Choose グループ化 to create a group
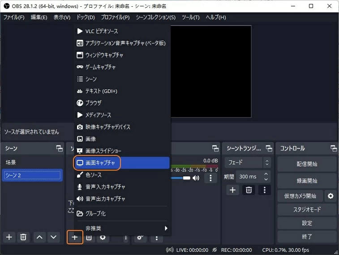The width and height of the screenshot is (339, 255). (x=122, y=213)
